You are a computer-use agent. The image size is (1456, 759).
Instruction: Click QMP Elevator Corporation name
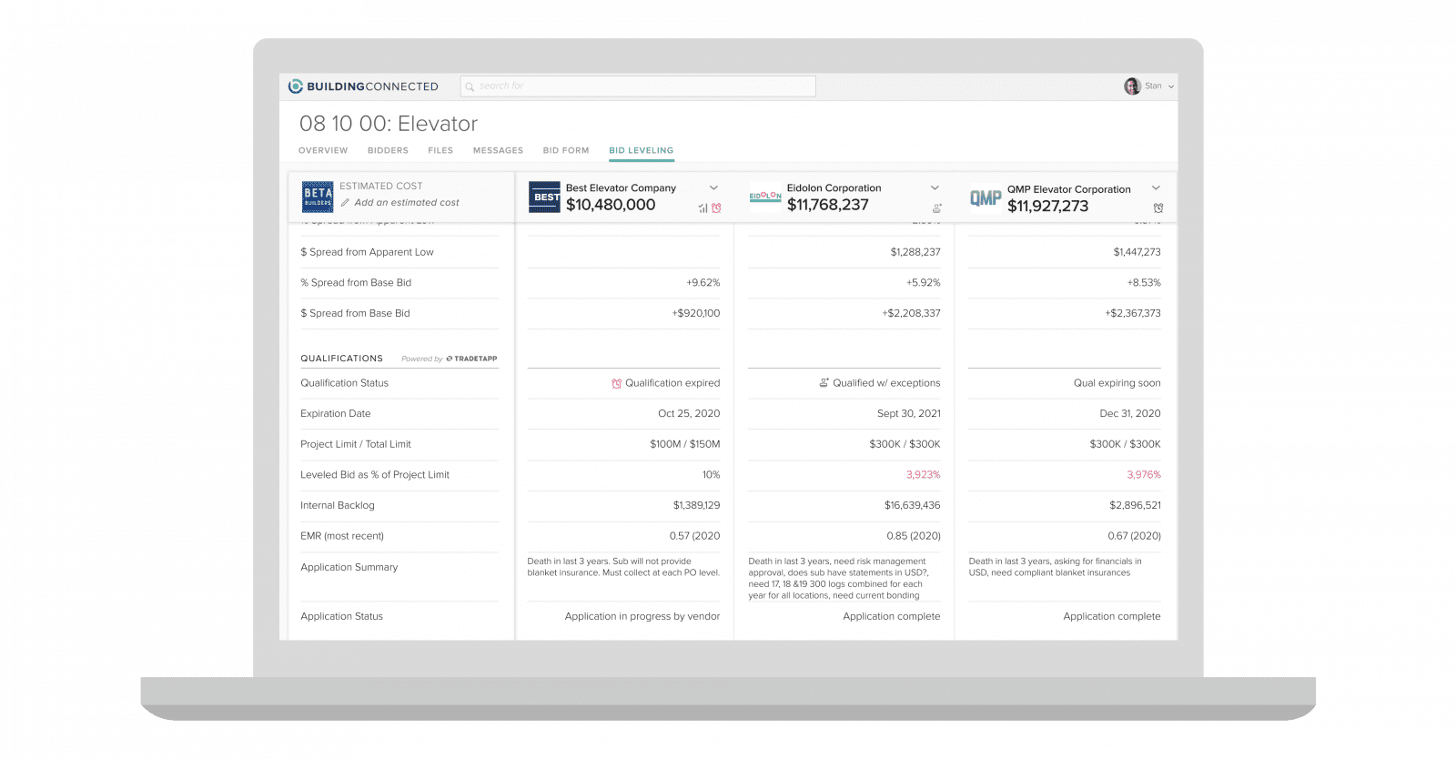[x=1068, y=189]
